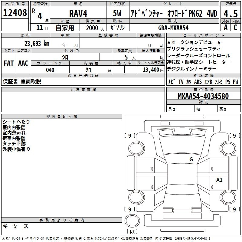Select the exterior grade A cell

[x=225, y=28]
